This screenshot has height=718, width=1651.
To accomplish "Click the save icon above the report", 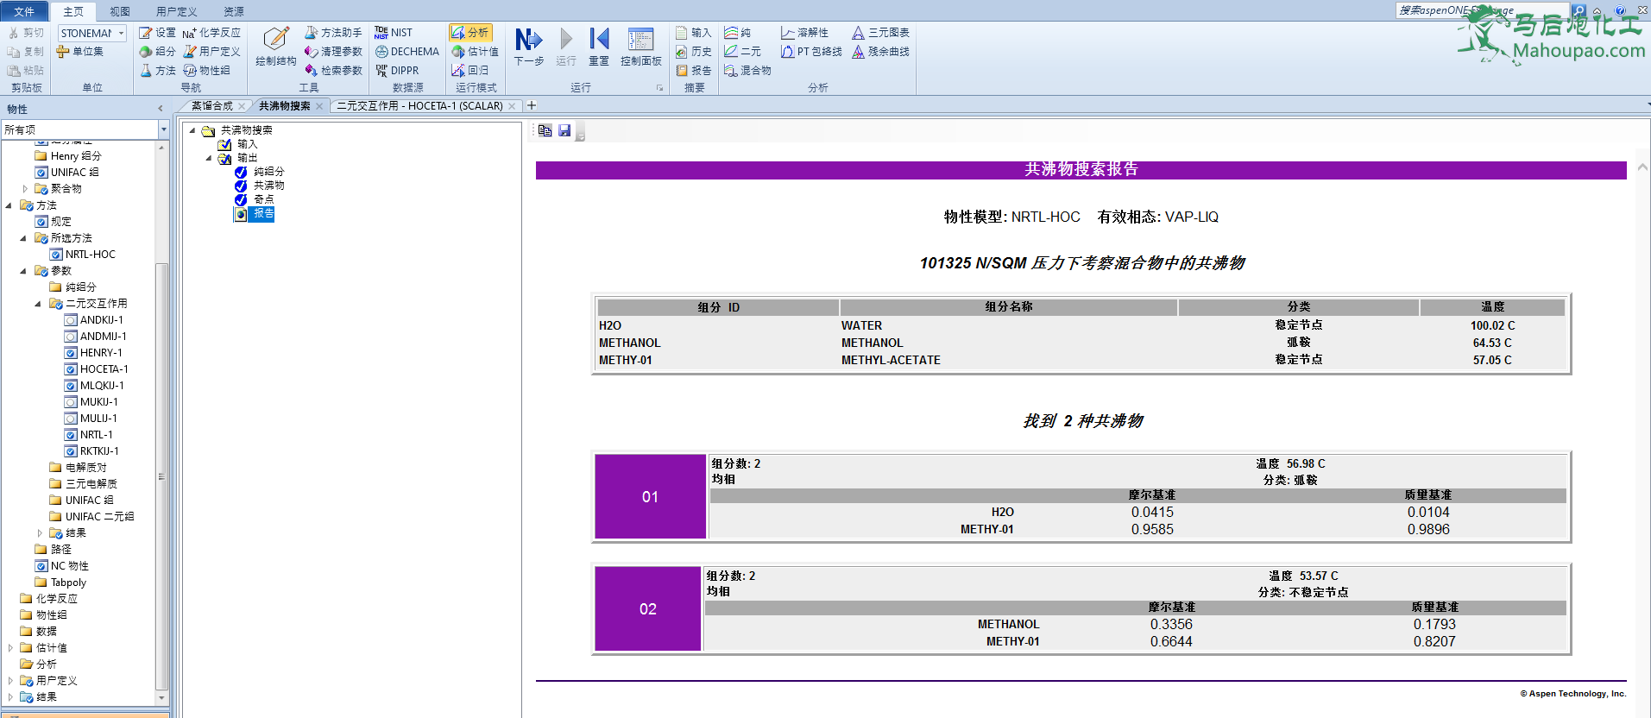I will (564, 130).
